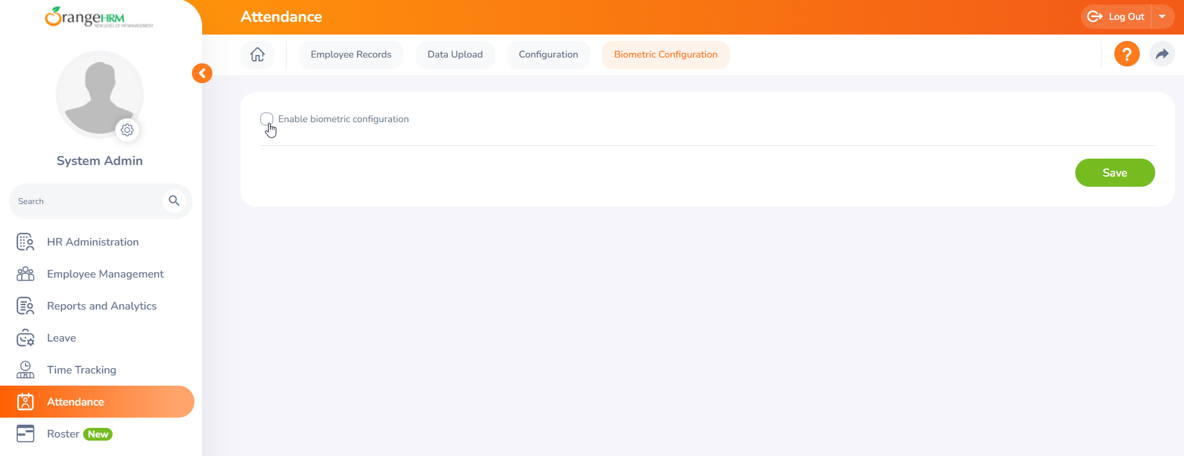Open Time Tracking module

(x=81, y=370)
